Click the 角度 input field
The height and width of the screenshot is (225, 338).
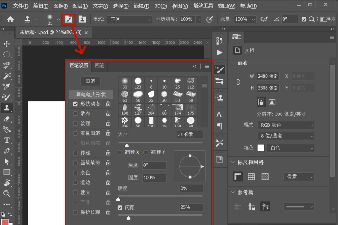[x=154, y=165]
